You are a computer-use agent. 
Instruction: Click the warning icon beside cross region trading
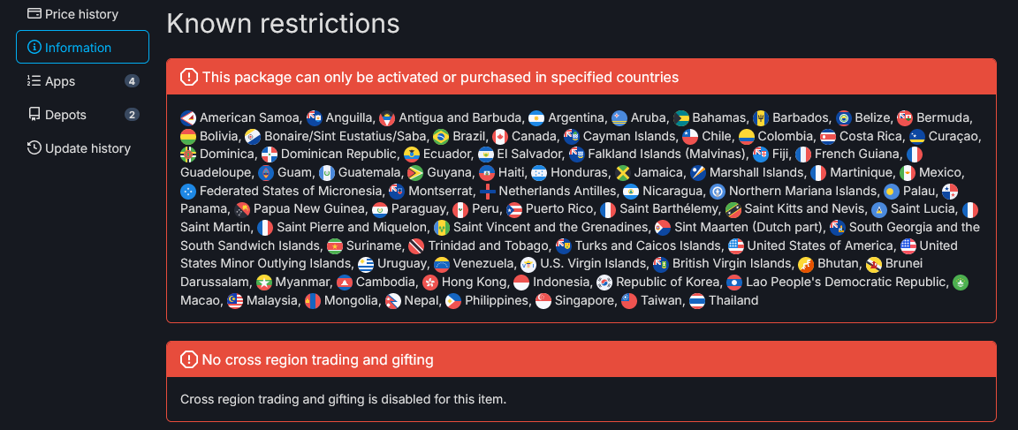point(188,359)
